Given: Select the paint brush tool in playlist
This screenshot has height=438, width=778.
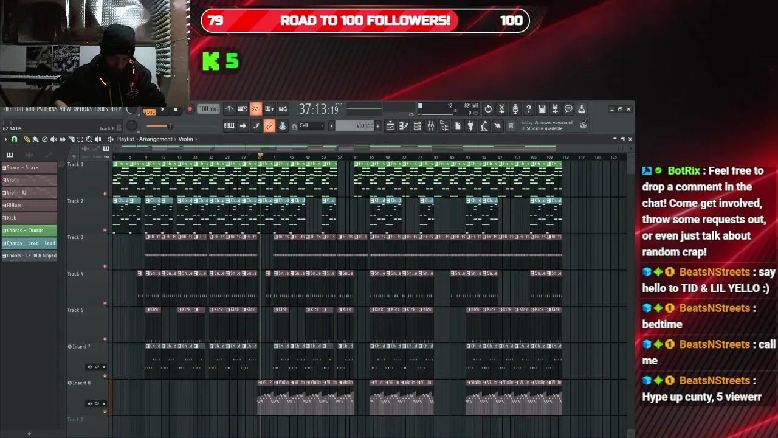Looking at the screenshot, I should tap(36, 139).
